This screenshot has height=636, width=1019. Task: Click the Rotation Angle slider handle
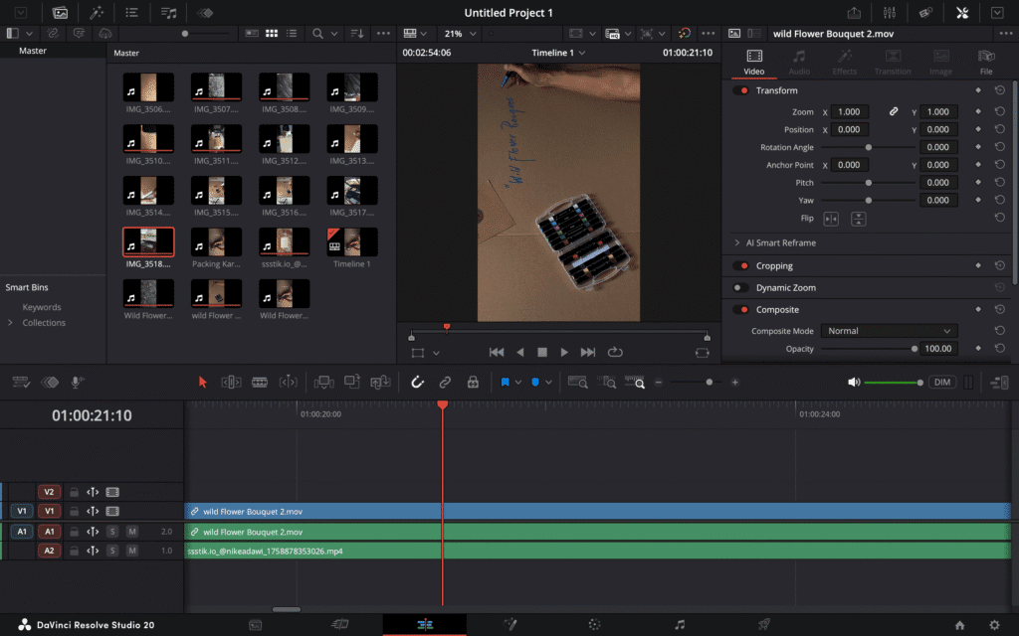869,147
